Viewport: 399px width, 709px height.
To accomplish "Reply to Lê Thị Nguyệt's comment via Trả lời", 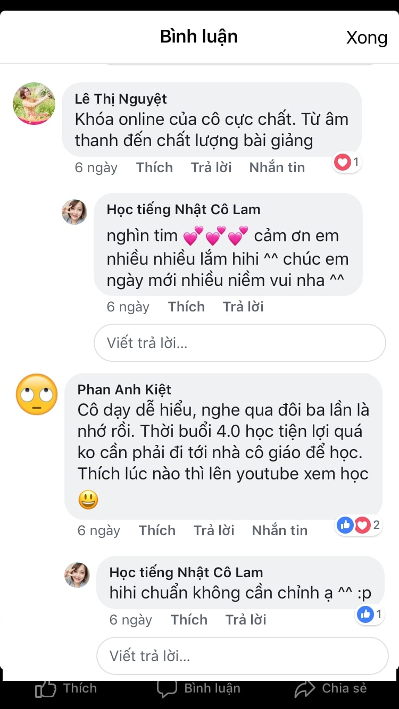I will [x=211, y=167].
